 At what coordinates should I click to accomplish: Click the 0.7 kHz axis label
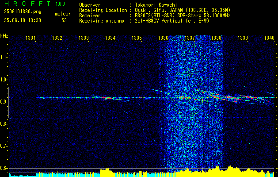click(4, 146)
